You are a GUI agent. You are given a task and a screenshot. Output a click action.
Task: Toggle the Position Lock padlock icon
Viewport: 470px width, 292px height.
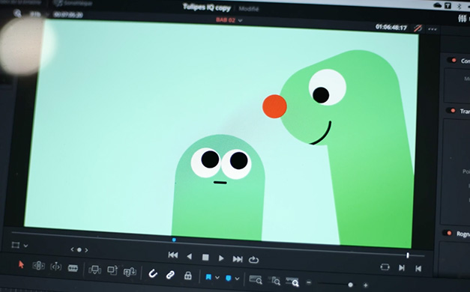click(188, 276)
